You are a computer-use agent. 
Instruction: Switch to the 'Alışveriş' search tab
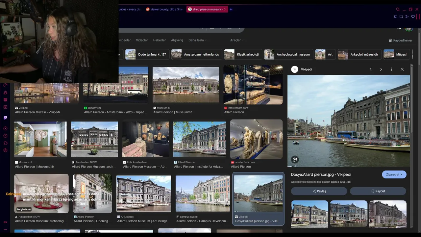pyautogui.click(x=177, y=40)
